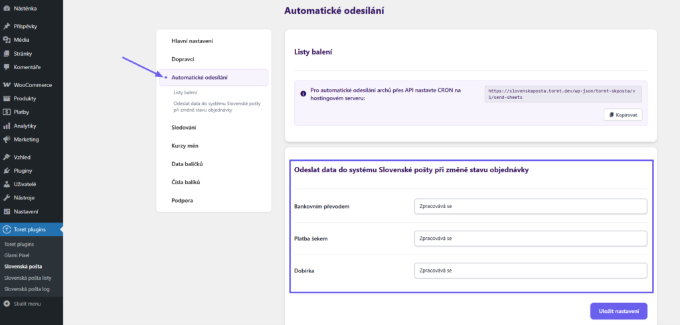The height and width of the screenshot is (325, 680).
Task: Open Hlavní nastavení settings section
Action: click(x=192, y=41)
